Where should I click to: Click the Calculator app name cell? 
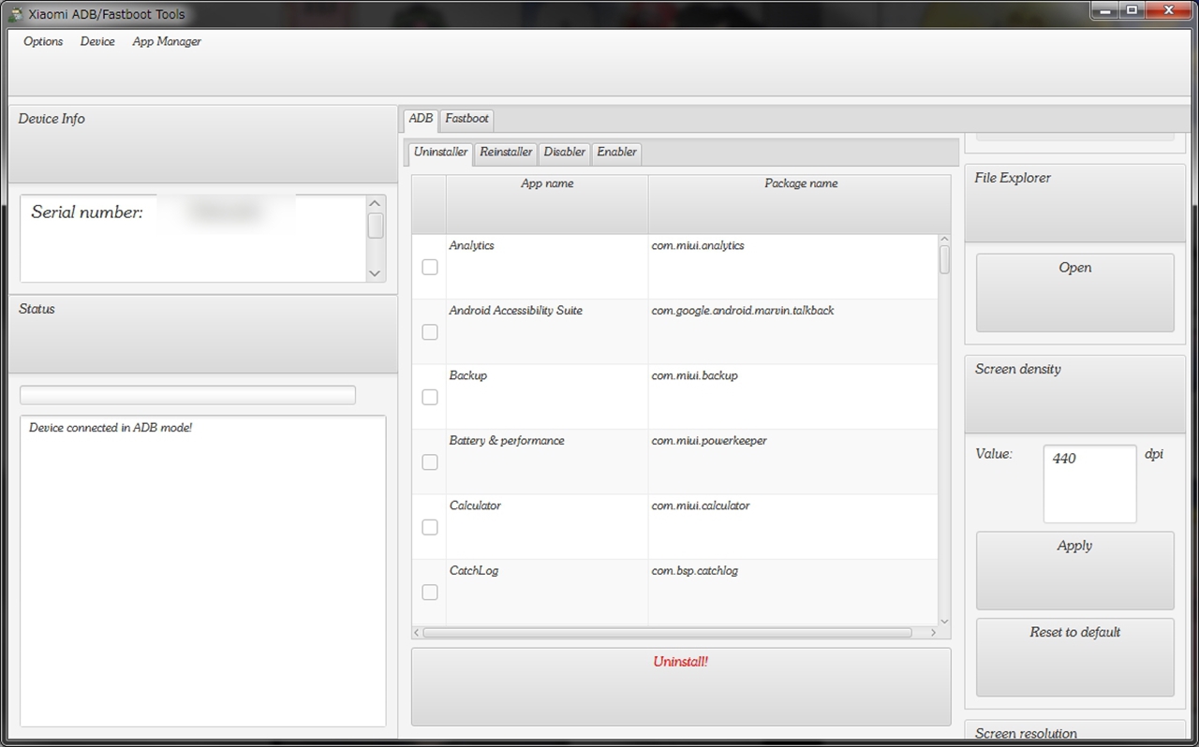pos(547,527)
